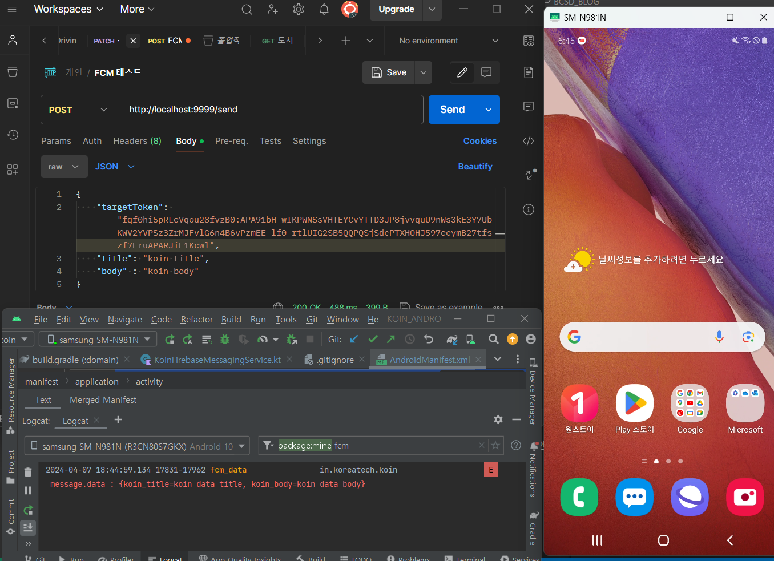Open Postman search magnifier icon
This screenshot has width=774, height=561.
point(247,10)
